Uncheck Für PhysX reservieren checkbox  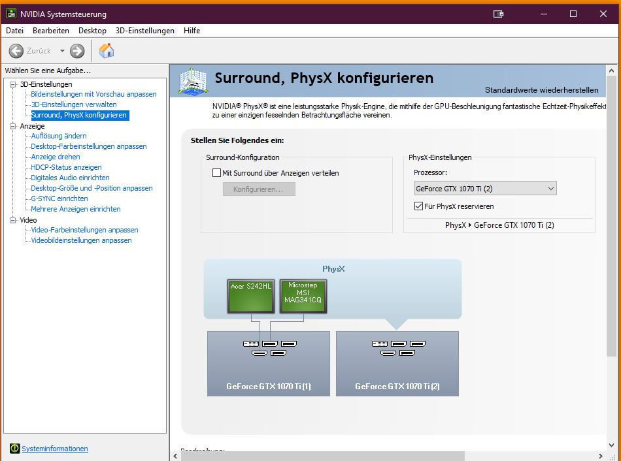click(x=418, y=206)
